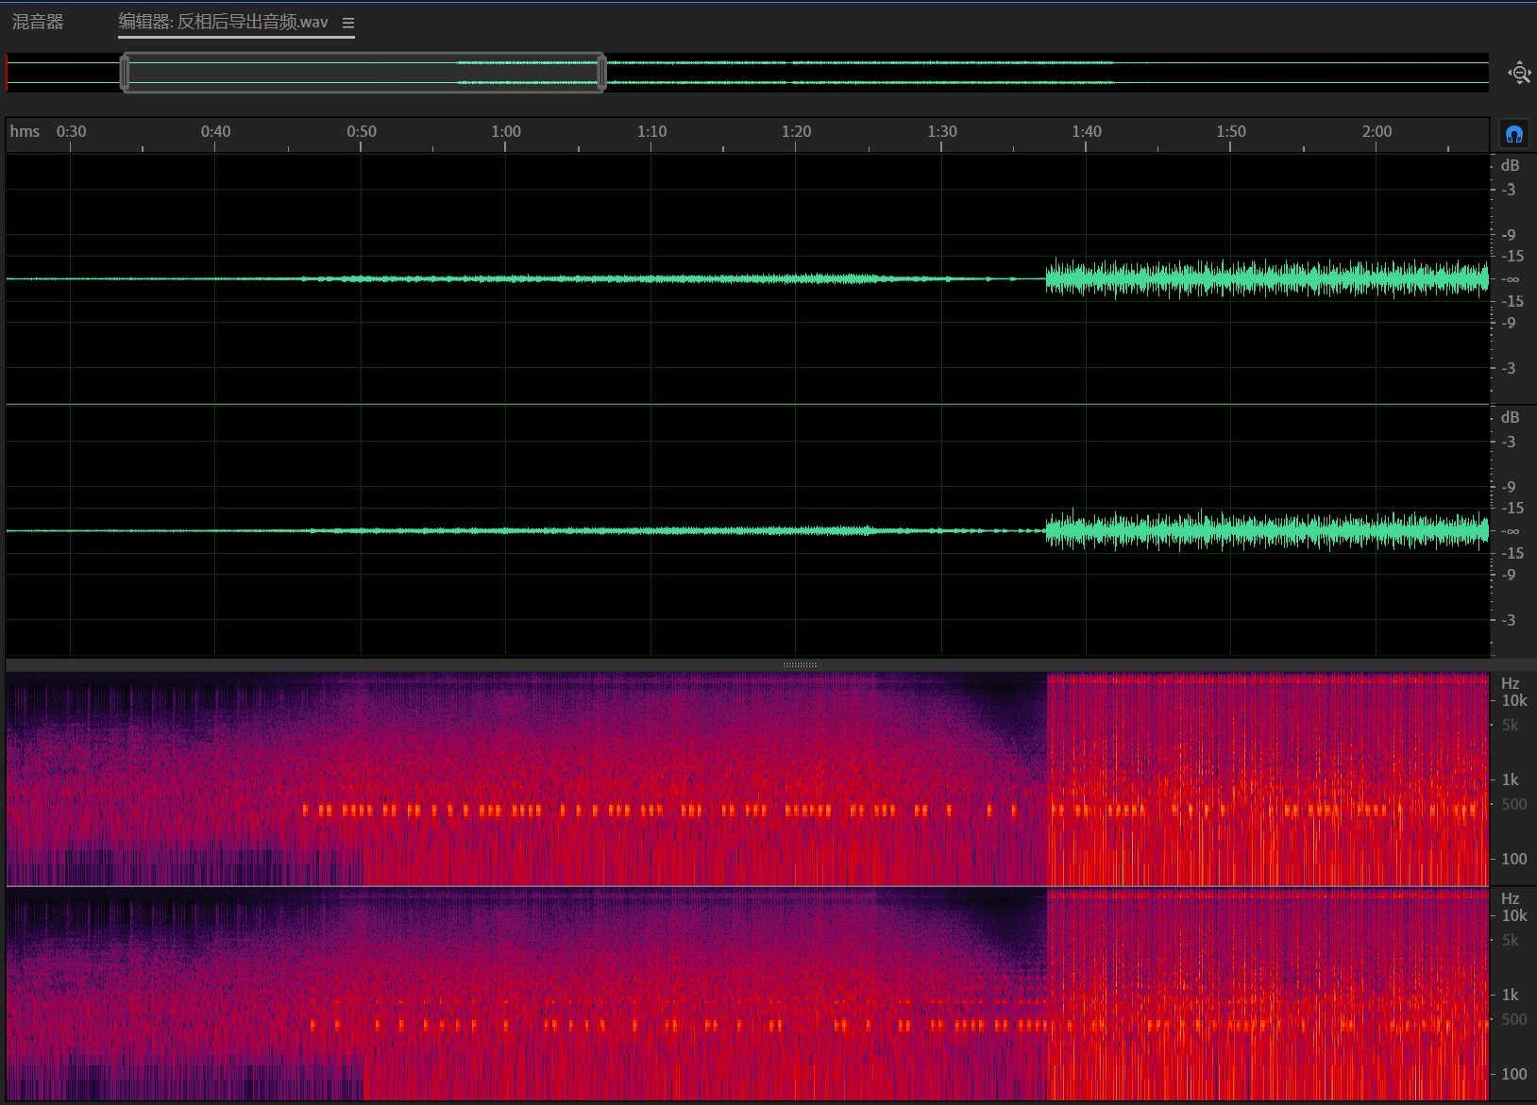Toggle the blue magnet snapping button
This screenshot has height=1105, width=1537.
point(1514,134)
